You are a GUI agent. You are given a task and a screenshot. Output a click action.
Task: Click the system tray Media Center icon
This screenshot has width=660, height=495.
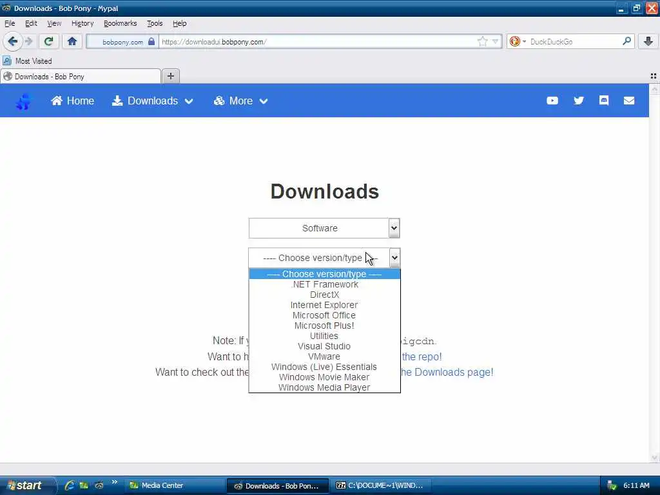pos(612,486)
